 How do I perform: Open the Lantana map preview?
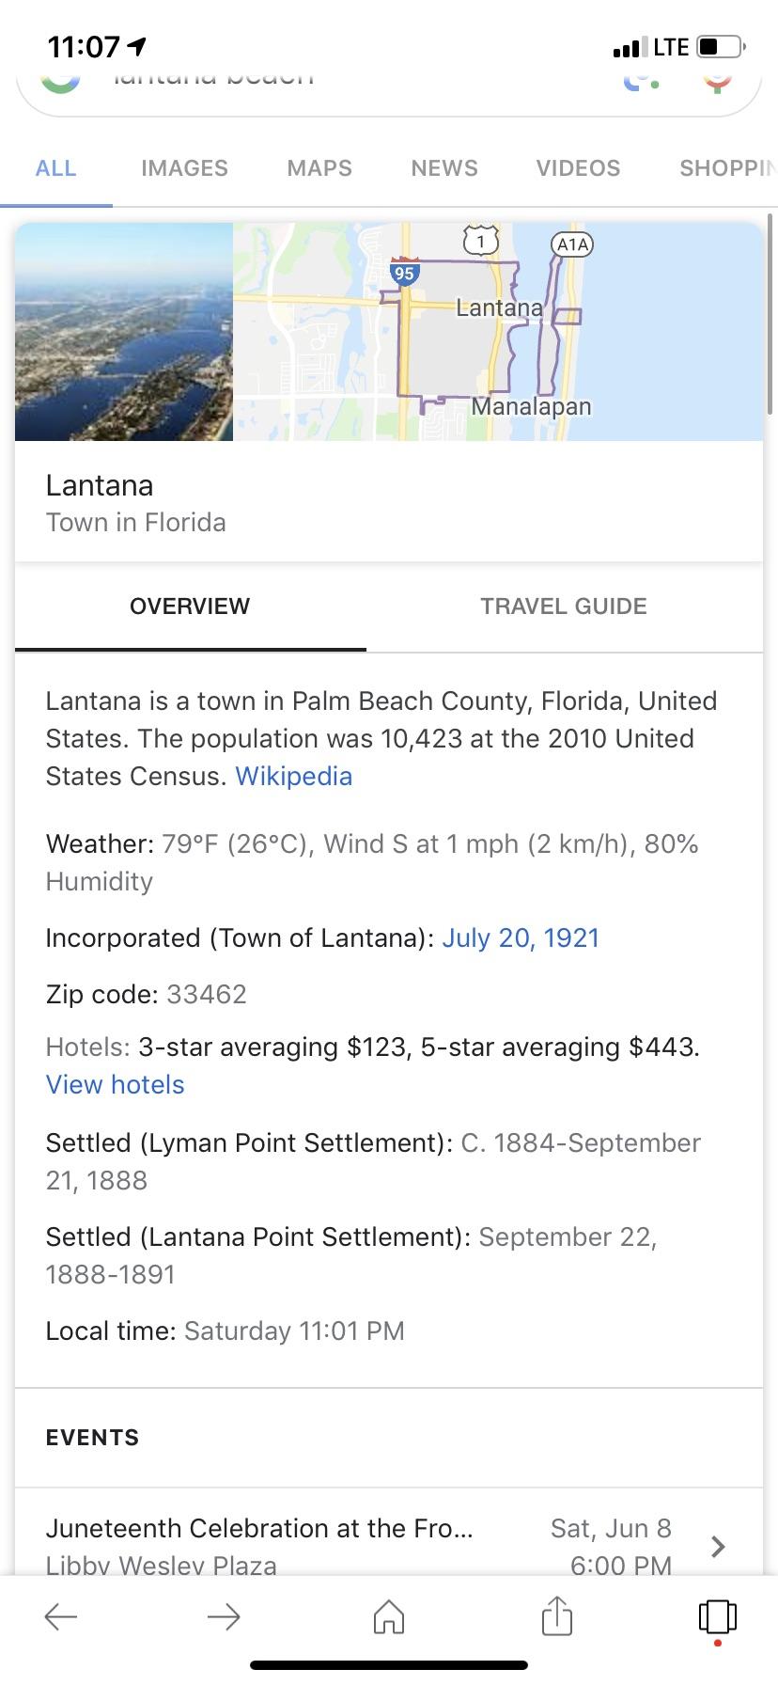pyautogui.click(x=498, y=332)
